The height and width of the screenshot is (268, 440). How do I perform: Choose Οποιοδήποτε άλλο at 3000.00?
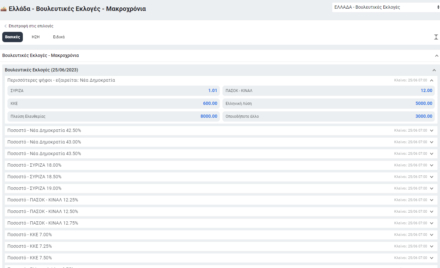(328, 116)
